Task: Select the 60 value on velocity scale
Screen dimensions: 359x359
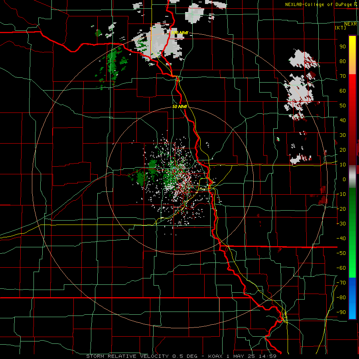Action: click(343, 91)
